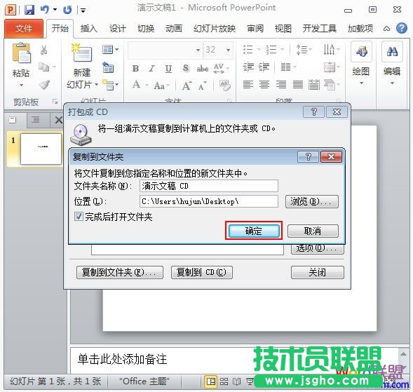Expand the 新建幻灯片 dropdown arrow
413x392 pixels.
coord(96,85)
